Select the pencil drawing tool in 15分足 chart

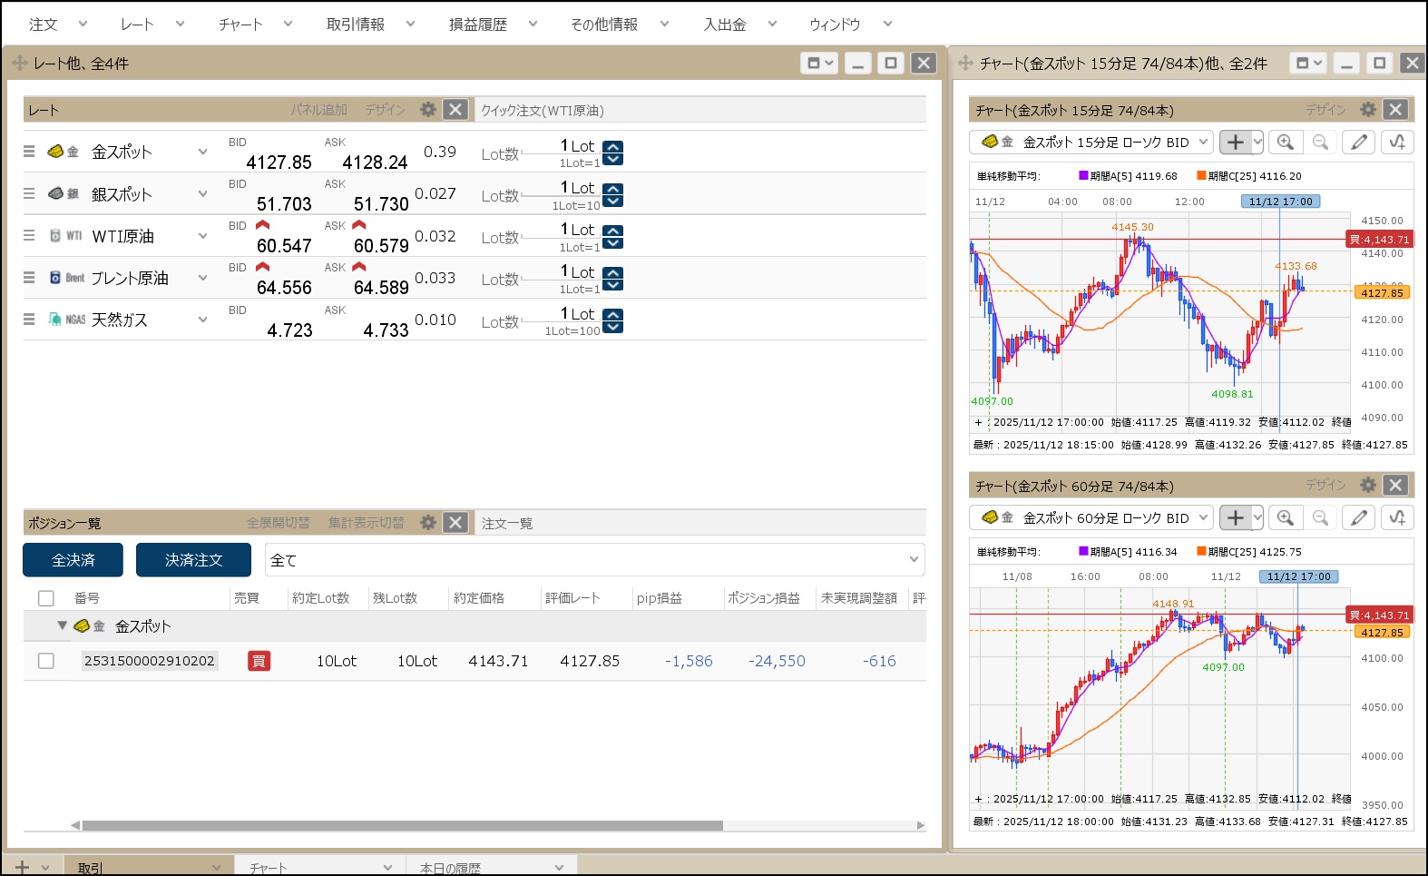pos(1358,142)
